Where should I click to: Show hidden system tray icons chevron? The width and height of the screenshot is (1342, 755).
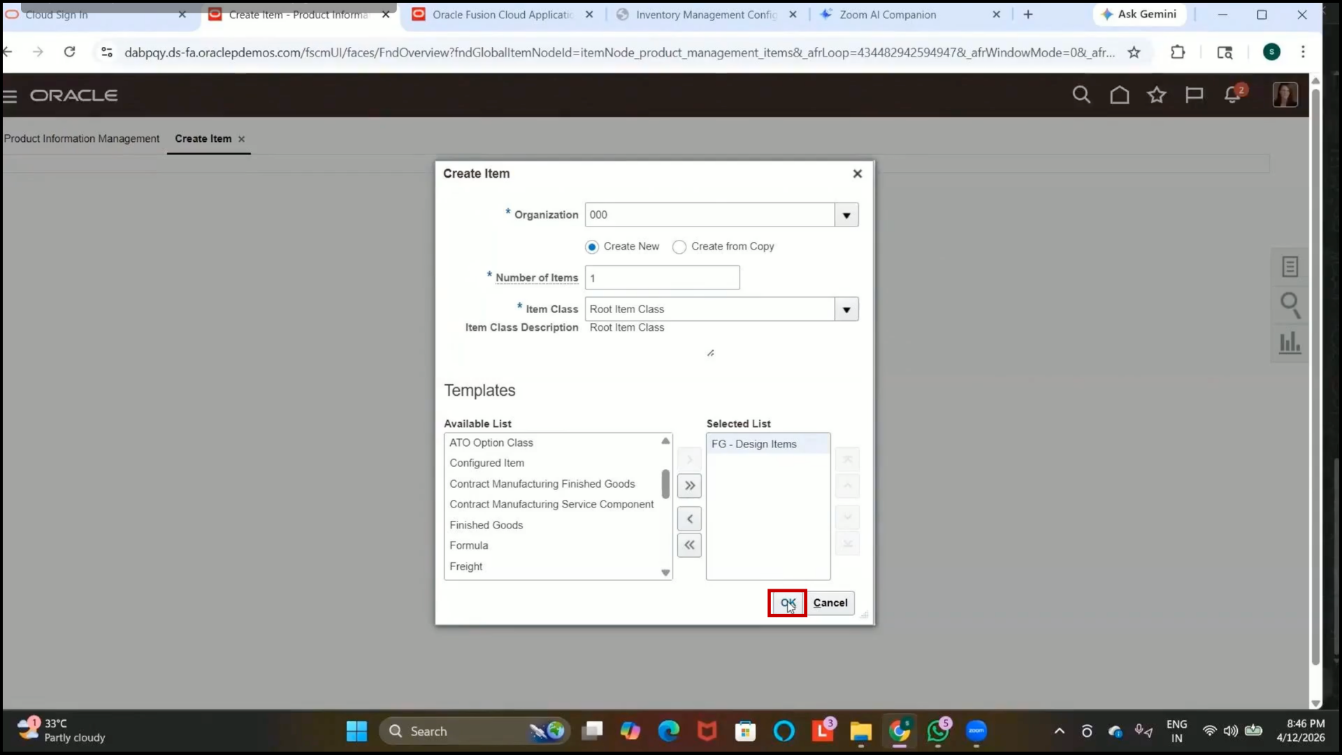point(1059,731)
